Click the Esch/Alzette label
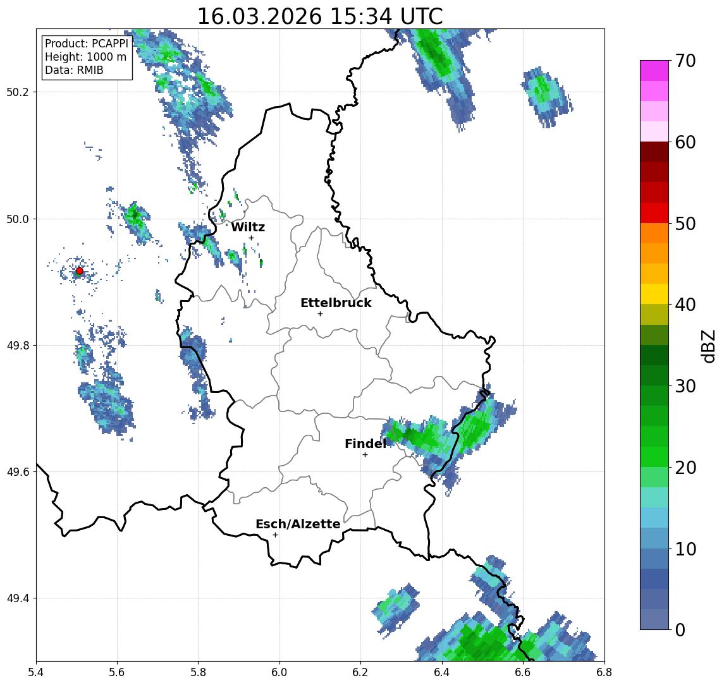This screenshot has width=724, height=685. 298,524
